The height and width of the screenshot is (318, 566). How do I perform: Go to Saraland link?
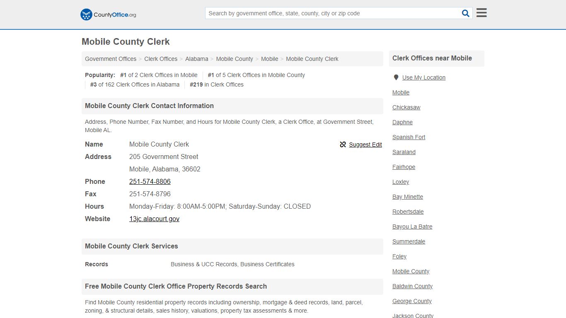(x=404, y=152)
